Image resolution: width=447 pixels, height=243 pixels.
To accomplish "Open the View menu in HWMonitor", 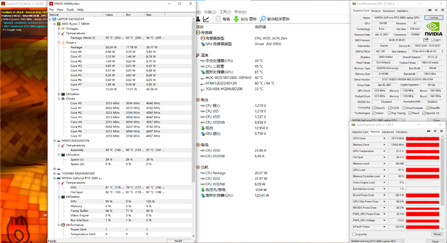I will (60, 9).
